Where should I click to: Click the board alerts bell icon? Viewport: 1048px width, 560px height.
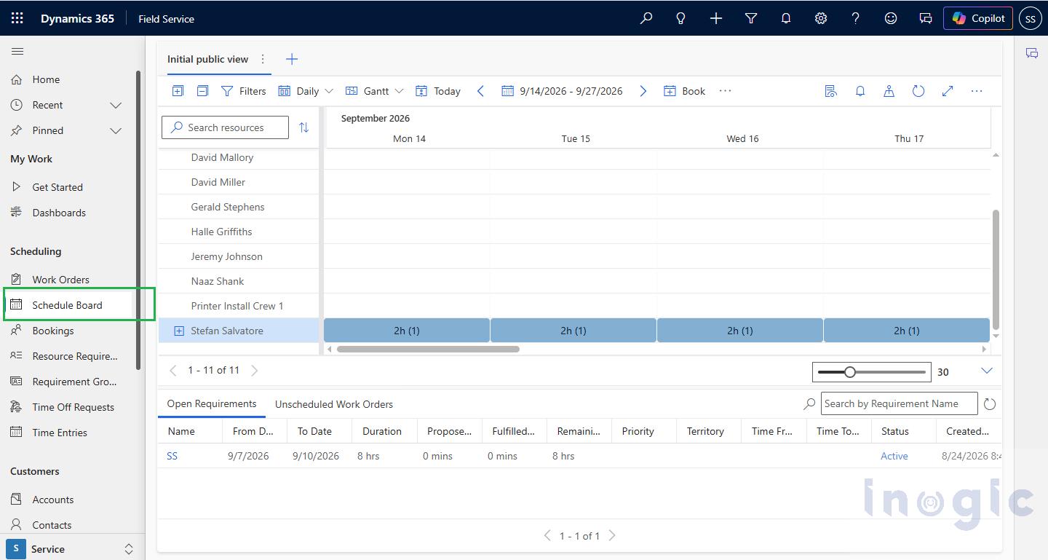click(860, 91)
